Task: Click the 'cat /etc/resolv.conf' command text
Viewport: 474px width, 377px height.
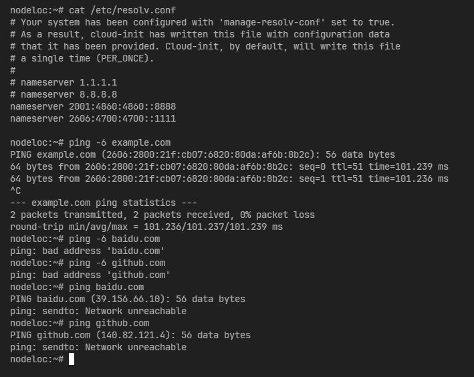Action: (x=122, y=10)
